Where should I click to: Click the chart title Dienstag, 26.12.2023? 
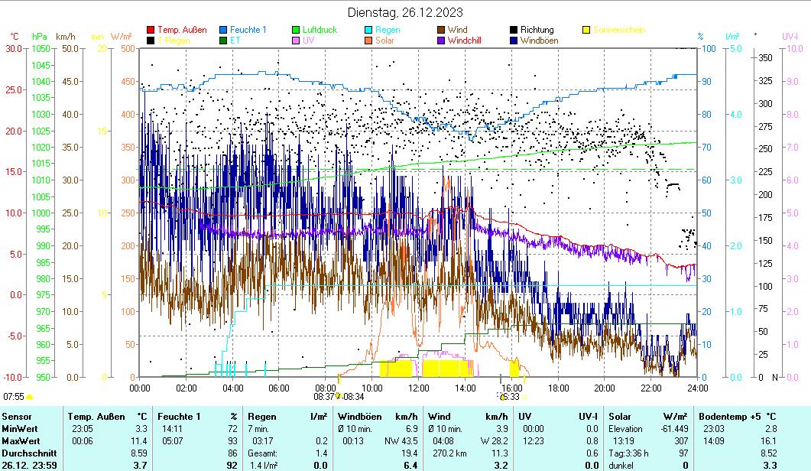point(404,12)
